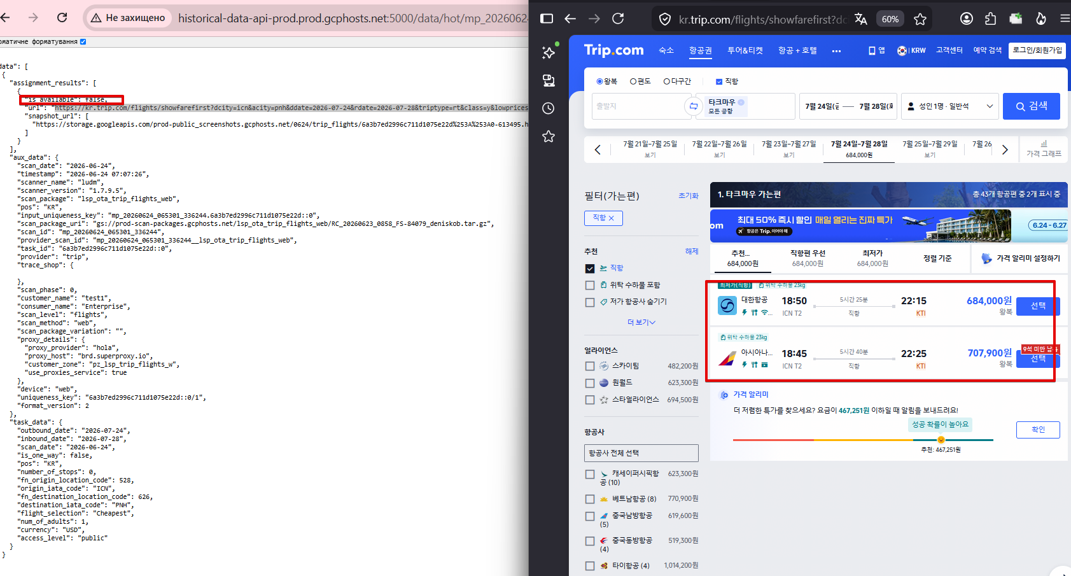Open the 항공사 전체 선택 box
The height and width of the screenshot is (576, 1071).
[641, 453]
